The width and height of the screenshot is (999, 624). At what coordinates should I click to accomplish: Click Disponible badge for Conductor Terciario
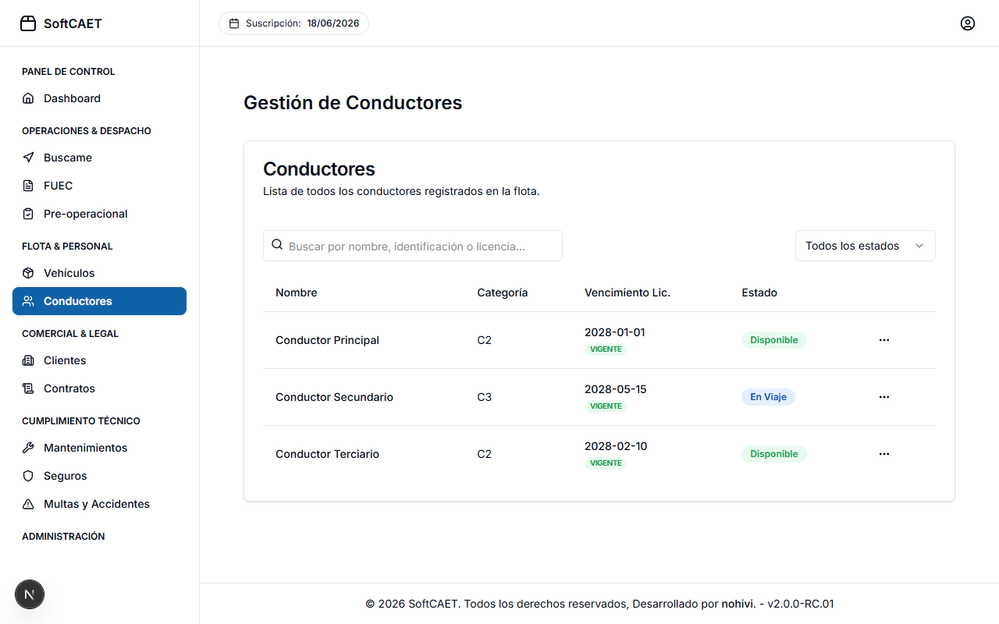click(774, 454)
